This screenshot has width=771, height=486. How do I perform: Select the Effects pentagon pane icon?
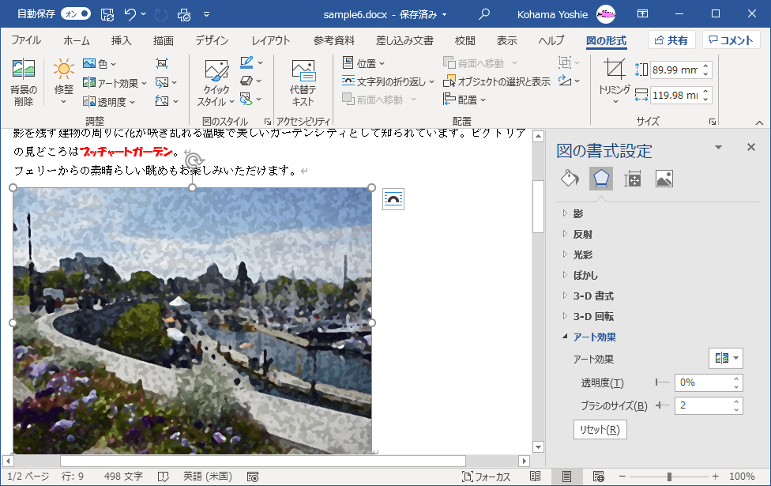click(x=601, y=179)
